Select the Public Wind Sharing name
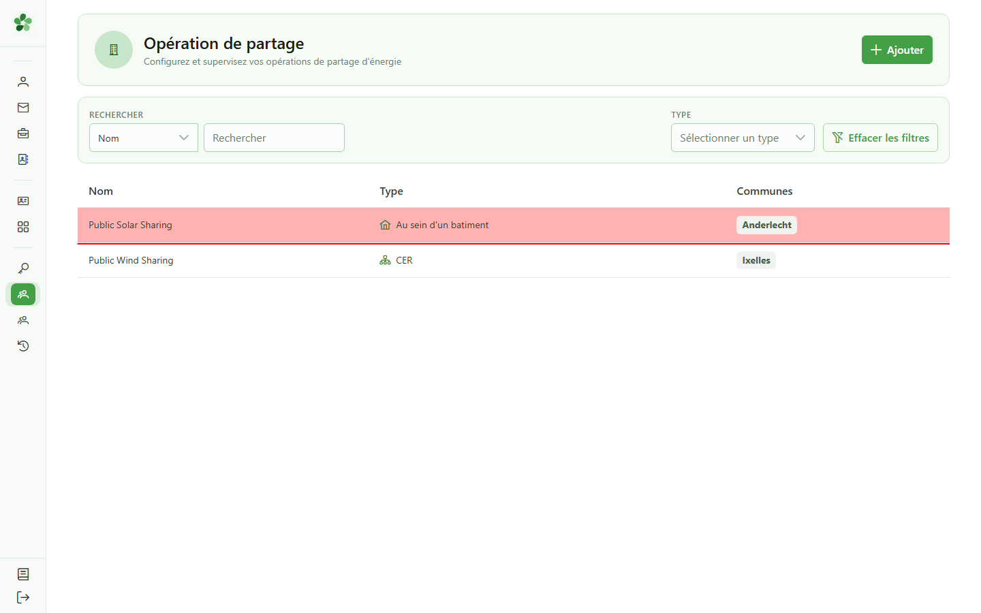Viewport: 981px width, 613px height. click(131, 260)
